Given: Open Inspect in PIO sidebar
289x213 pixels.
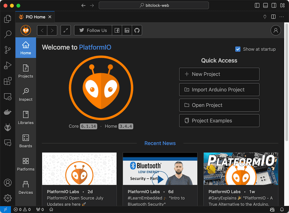Looking at the screenshot, I should pos(26,94).
